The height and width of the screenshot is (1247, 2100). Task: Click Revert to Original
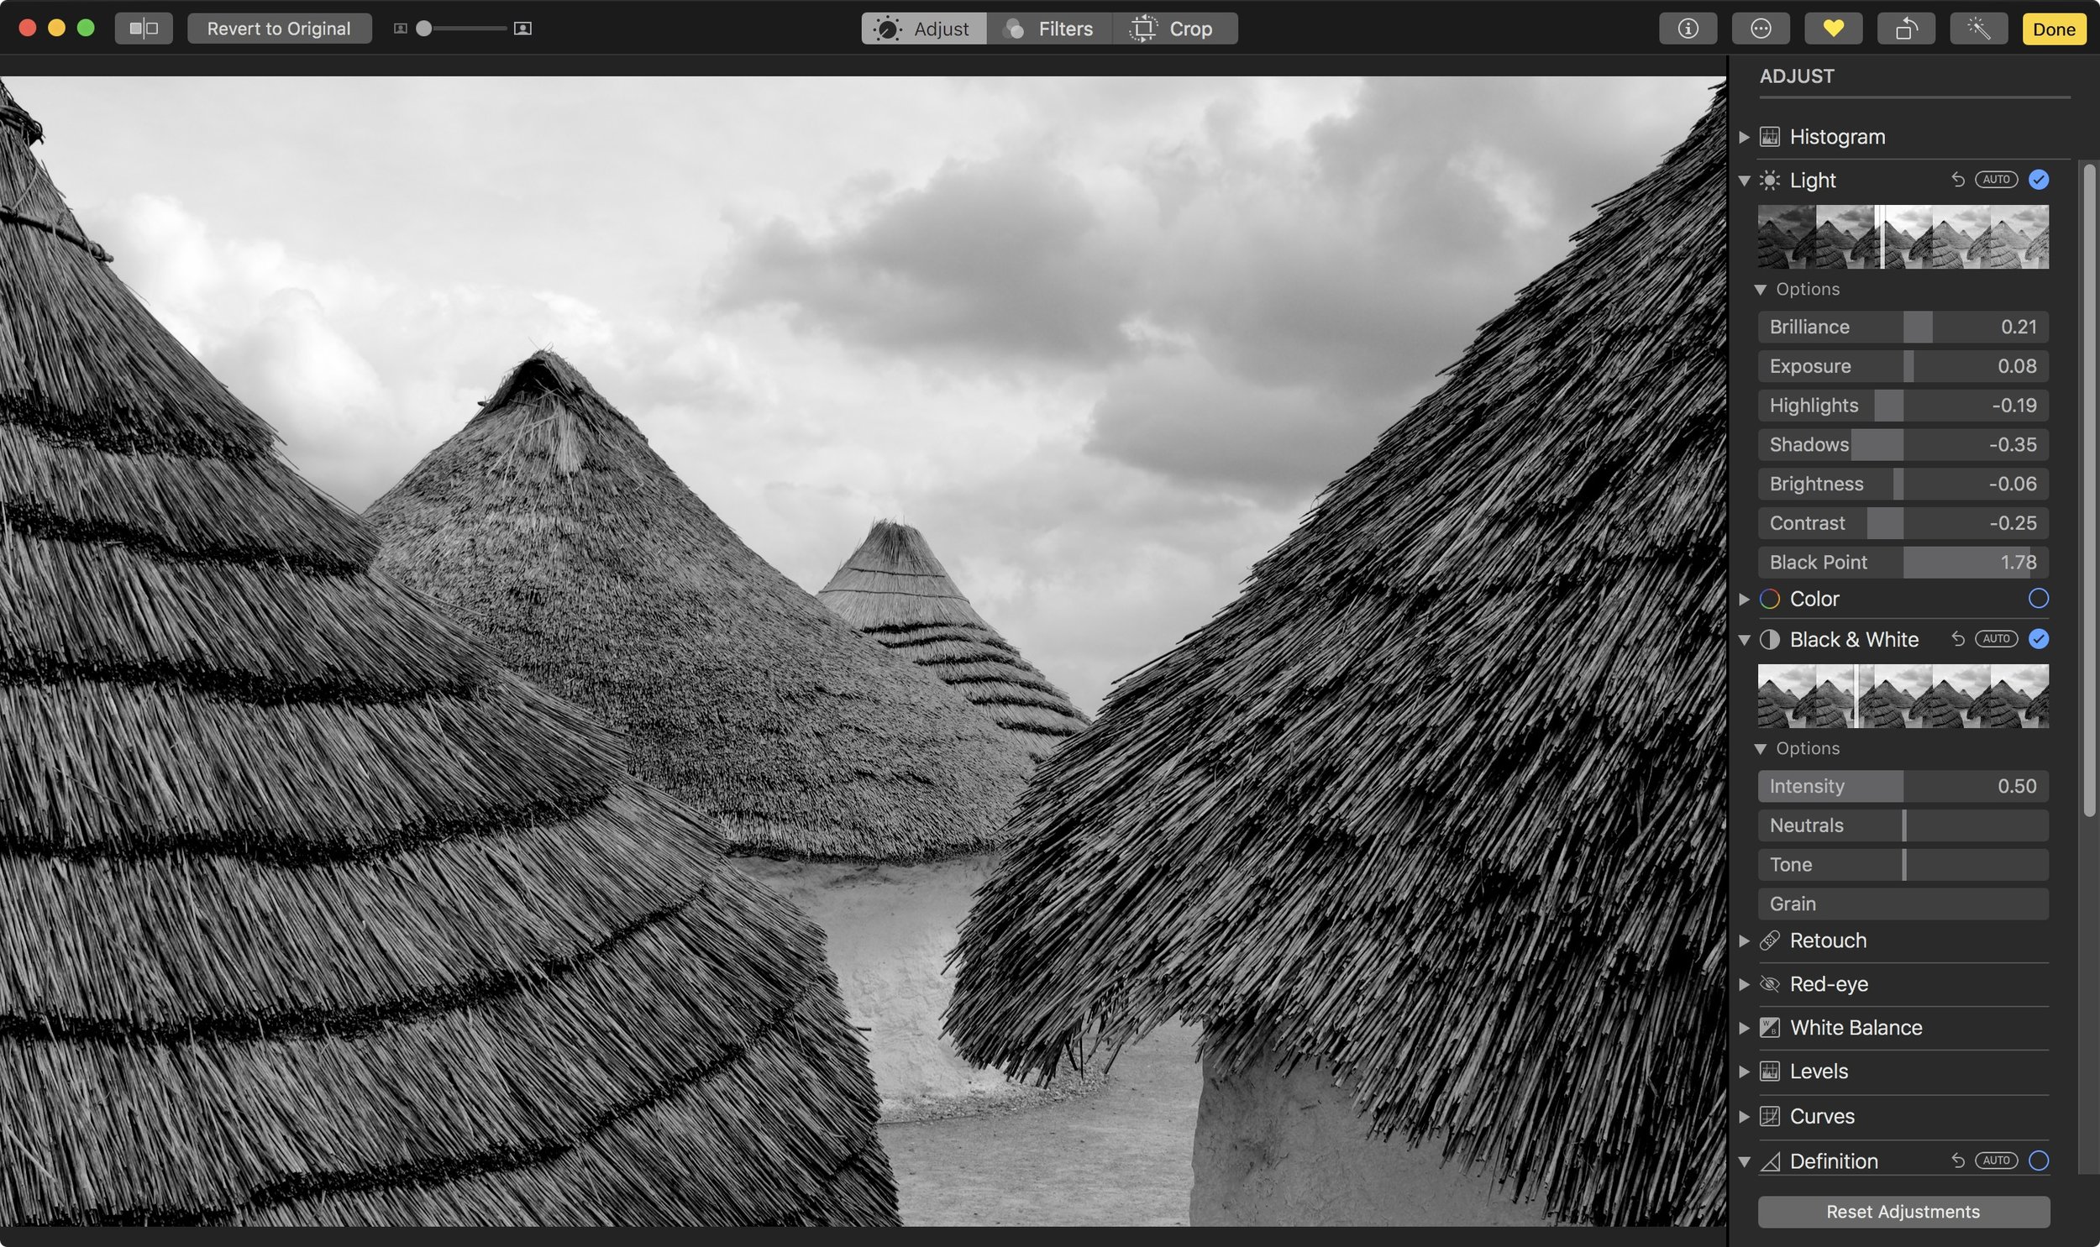[279, 29]
